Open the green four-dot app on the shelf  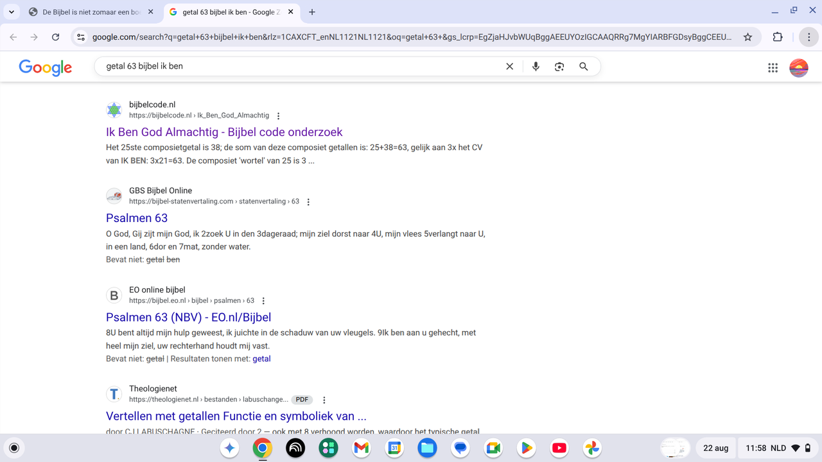click(x=329, y=448)
